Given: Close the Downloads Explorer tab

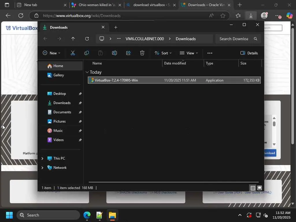Looking at the screenshot, I should (103, 27).
